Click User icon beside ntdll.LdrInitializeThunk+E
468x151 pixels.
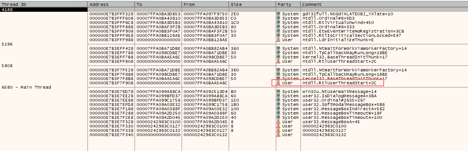279,40
